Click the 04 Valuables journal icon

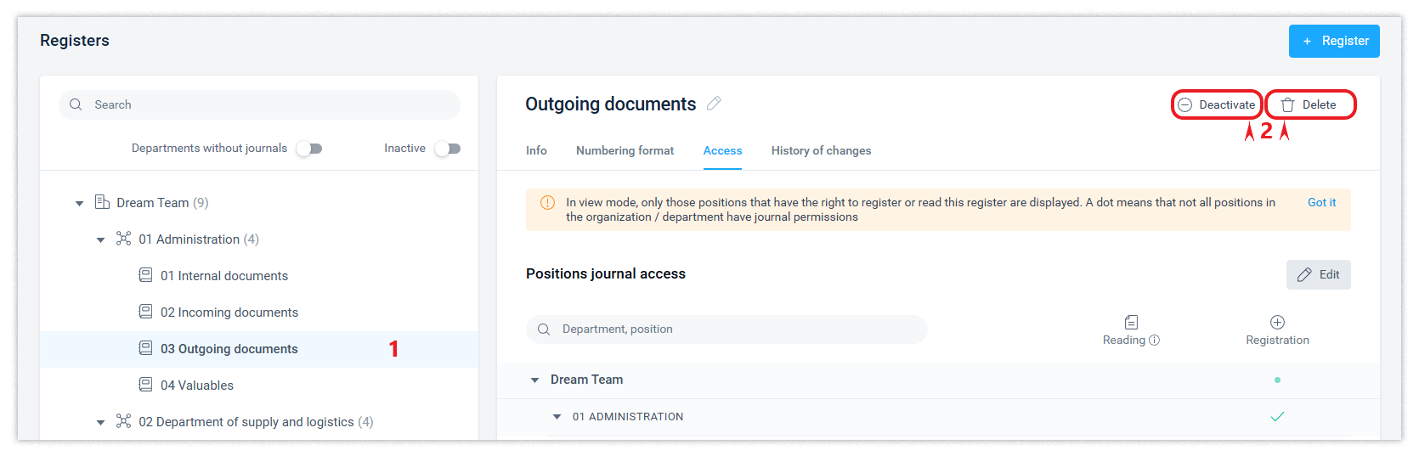(145, 385)
